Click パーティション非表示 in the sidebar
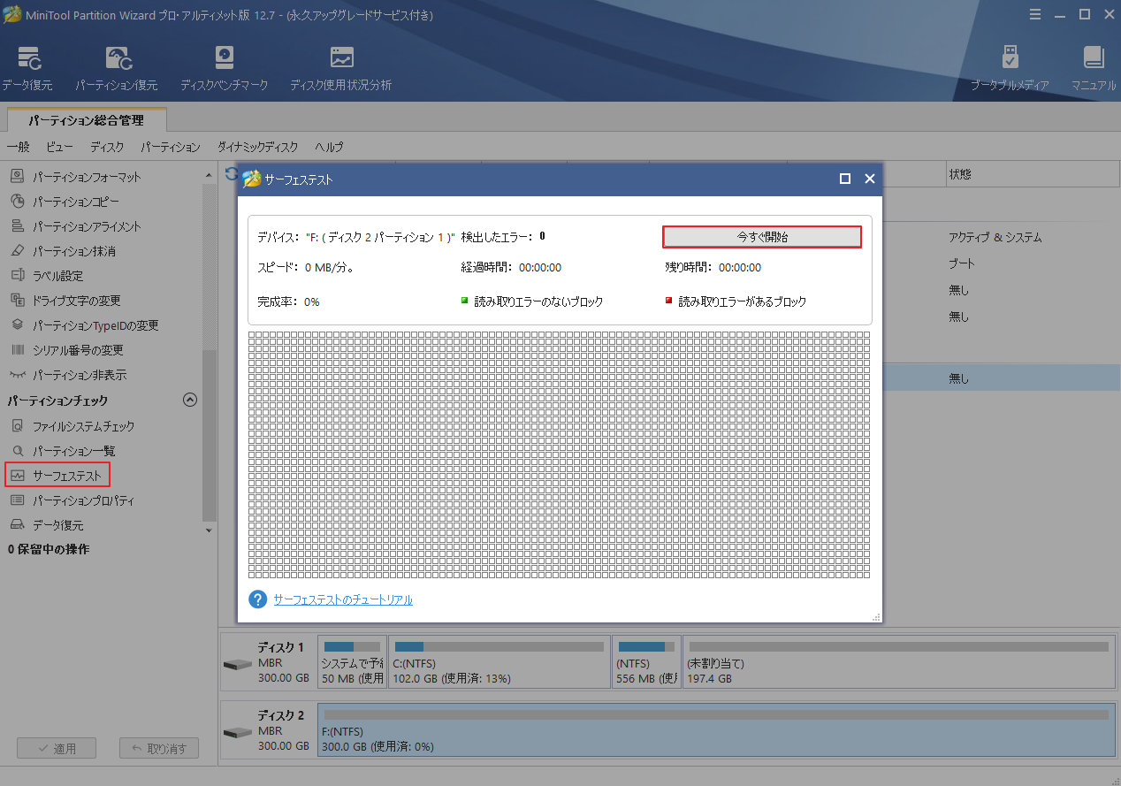Screen dimensions: 1121x786 [x=79, y=374]
